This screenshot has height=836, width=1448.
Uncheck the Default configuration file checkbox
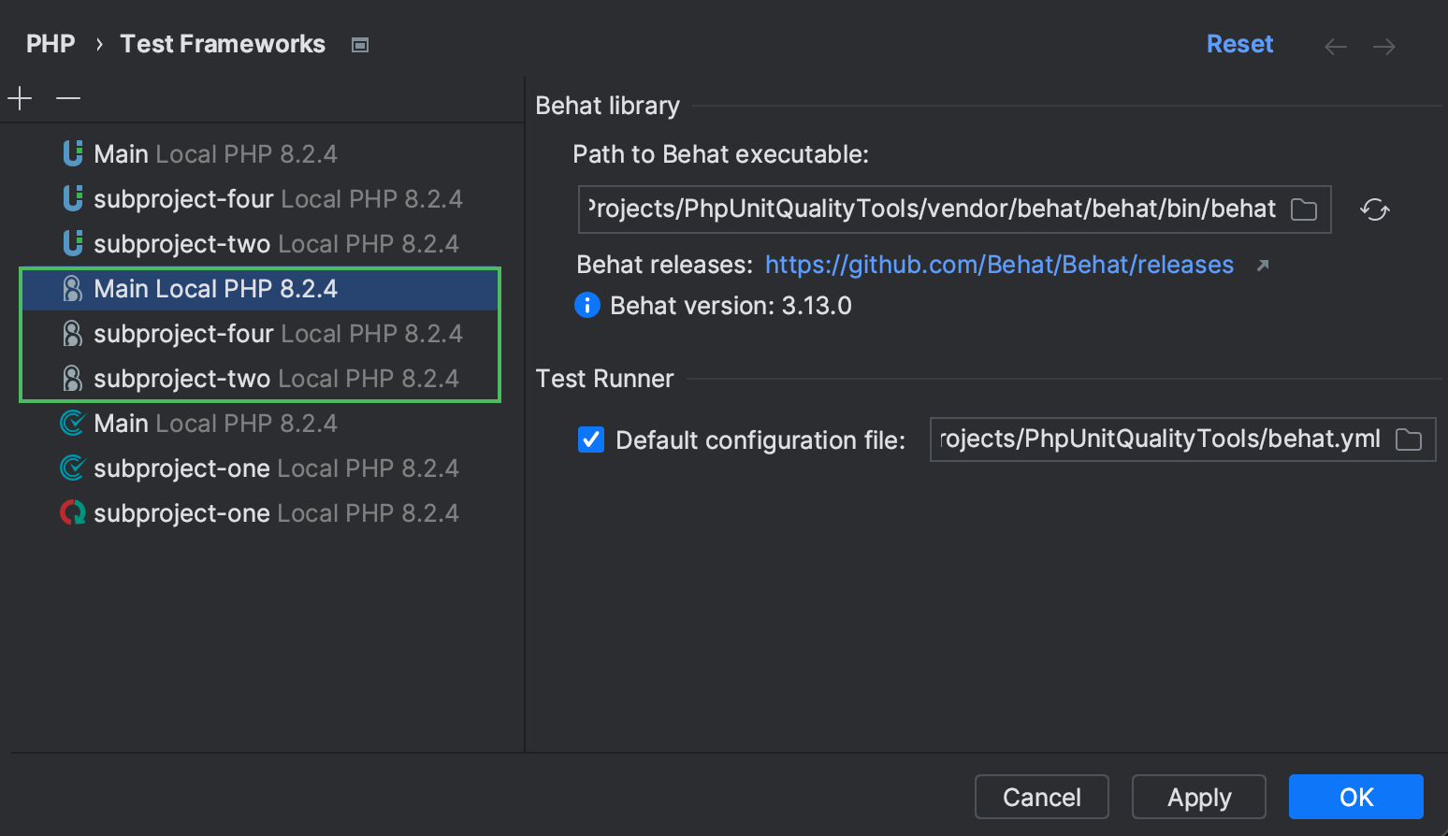590,439
